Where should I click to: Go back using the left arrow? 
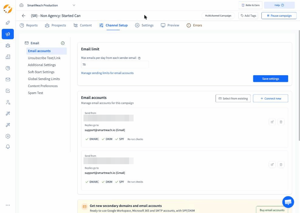(x=24, y=16)
